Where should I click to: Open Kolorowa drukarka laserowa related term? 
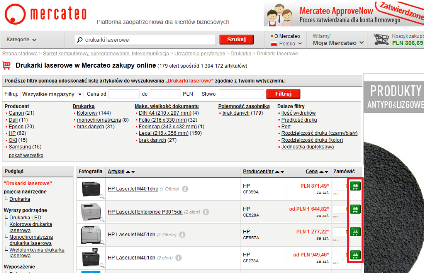[x=31, y=227]
